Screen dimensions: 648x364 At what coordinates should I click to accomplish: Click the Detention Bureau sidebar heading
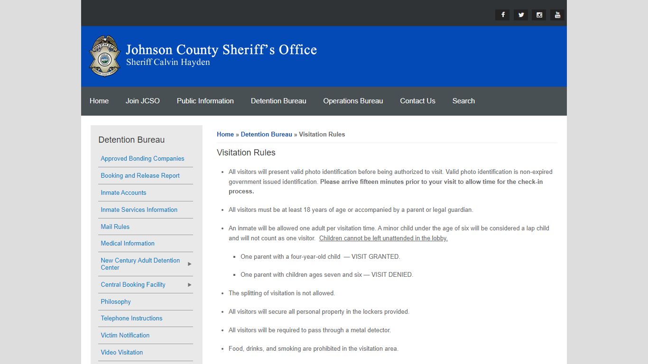(131, 140)
